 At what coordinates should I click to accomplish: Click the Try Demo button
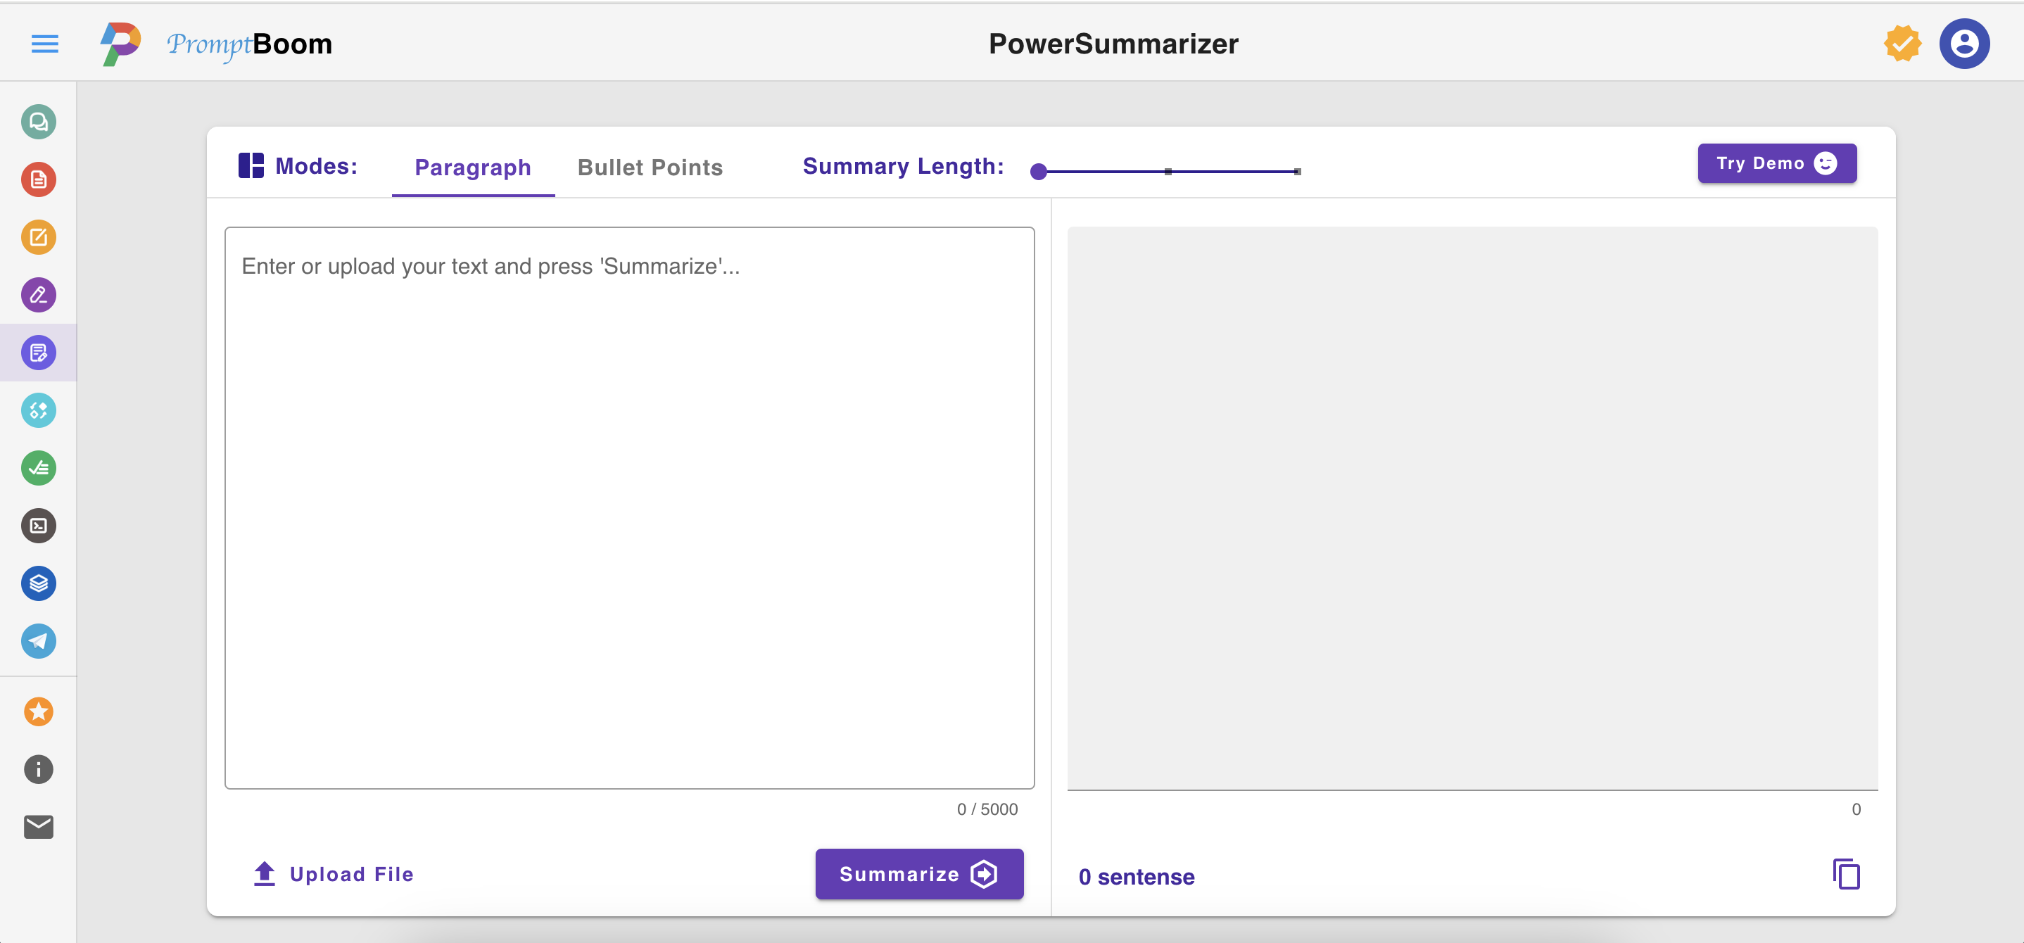pos(1776,163)
